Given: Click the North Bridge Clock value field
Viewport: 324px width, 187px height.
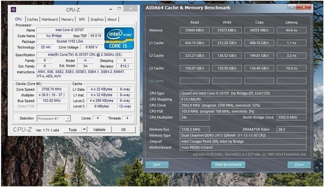Looking at the screenshot, I should click(292, 117).
